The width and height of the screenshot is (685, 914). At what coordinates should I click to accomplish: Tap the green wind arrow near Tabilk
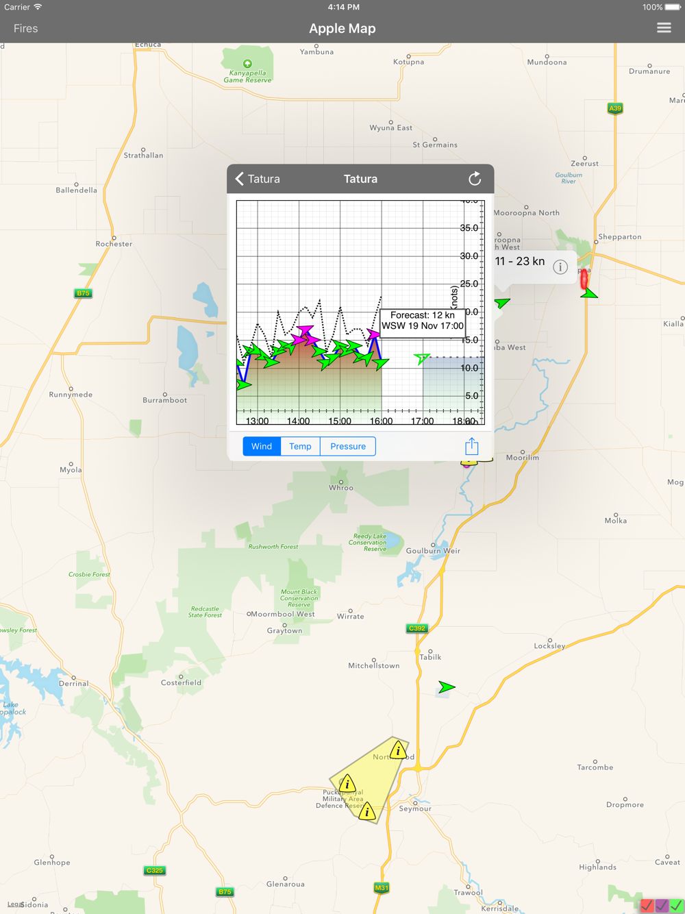pyautogui.click(x=447, y=687)
